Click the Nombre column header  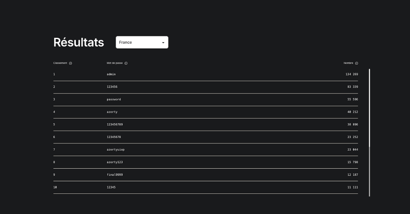pyautogui.click(x=348, y=63)
